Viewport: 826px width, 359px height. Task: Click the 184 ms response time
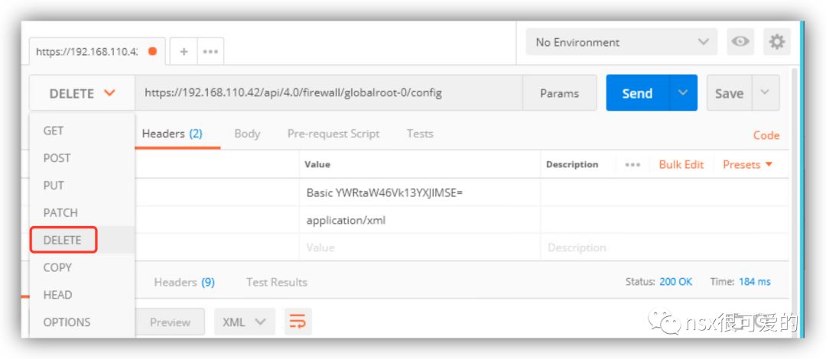pos(754,282)
